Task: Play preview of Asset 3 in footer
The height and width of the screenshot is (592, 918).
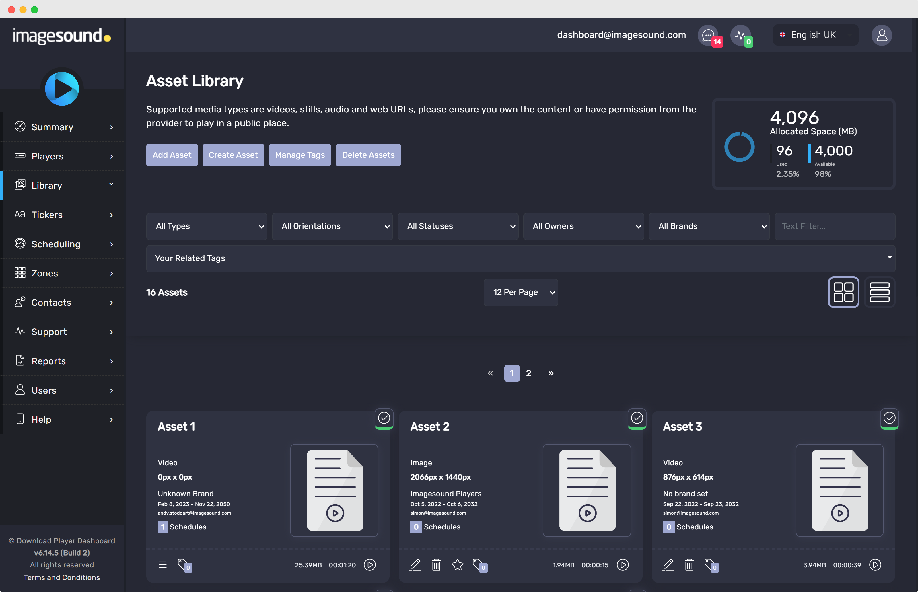Action: point(875,565)
